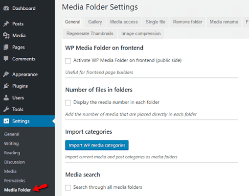Screen dimensions: 249x196
Task: Open Discussion settings link
Action: (15, 162)
